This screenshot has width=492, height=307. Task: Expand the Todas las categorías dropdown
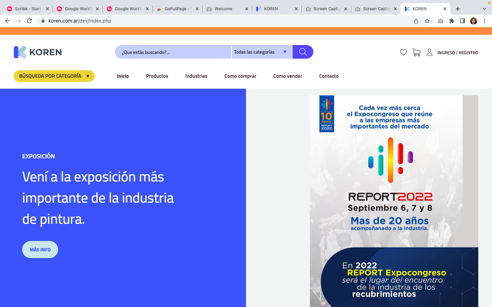262,52
